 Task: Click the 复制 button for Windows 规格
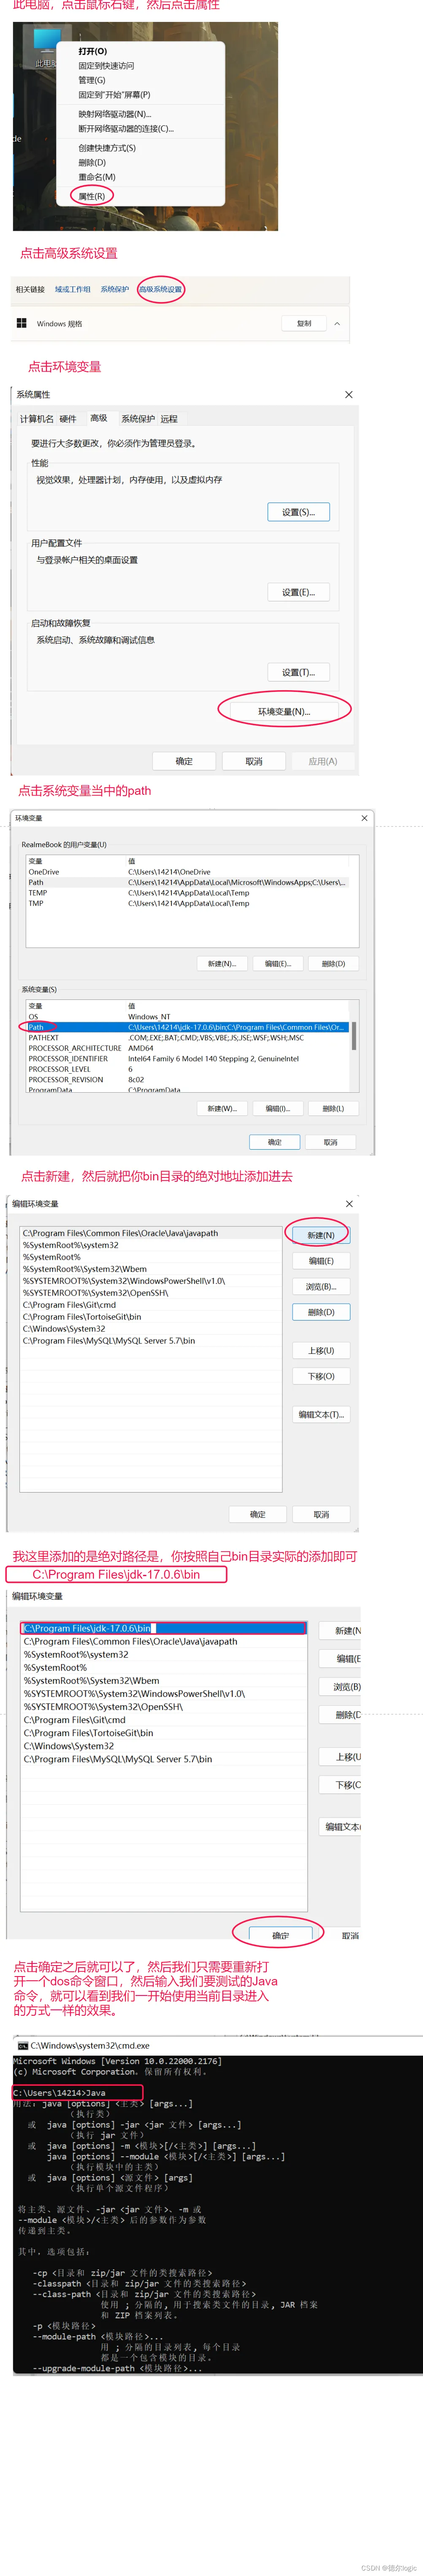pyautogui.click(x=304, y=323)
